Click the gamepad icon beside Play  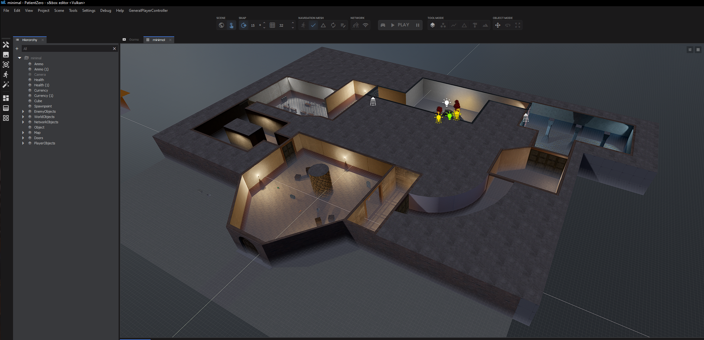coord(383,25)
